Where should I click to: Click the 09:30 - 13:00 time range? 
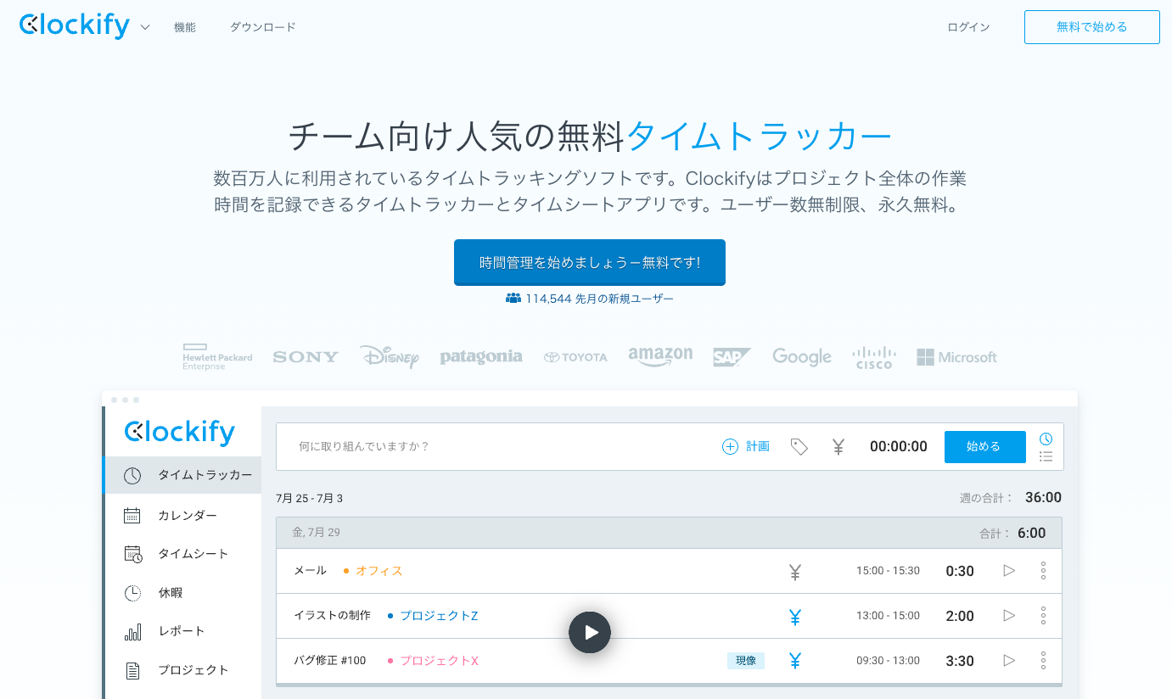pos(888,661)
